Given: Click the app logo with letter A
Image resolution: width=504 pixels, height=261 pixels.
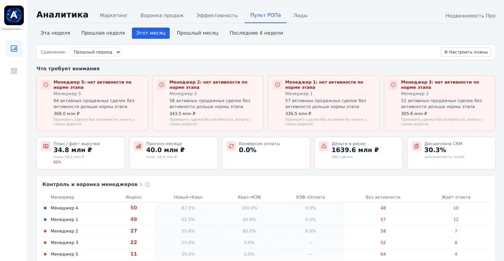Looking at the screenshot, I should 14,15.
